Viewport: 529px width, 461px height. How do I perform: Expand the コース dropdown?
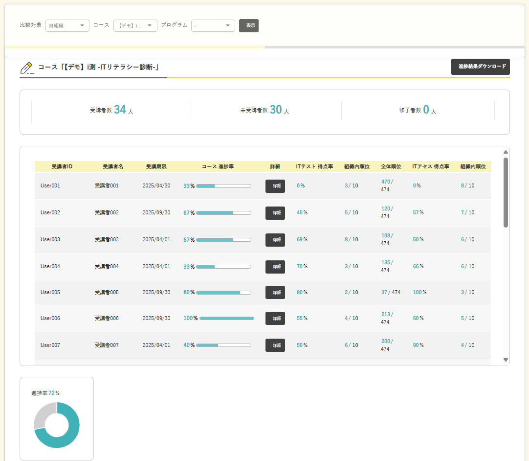(x=135, y=25)
